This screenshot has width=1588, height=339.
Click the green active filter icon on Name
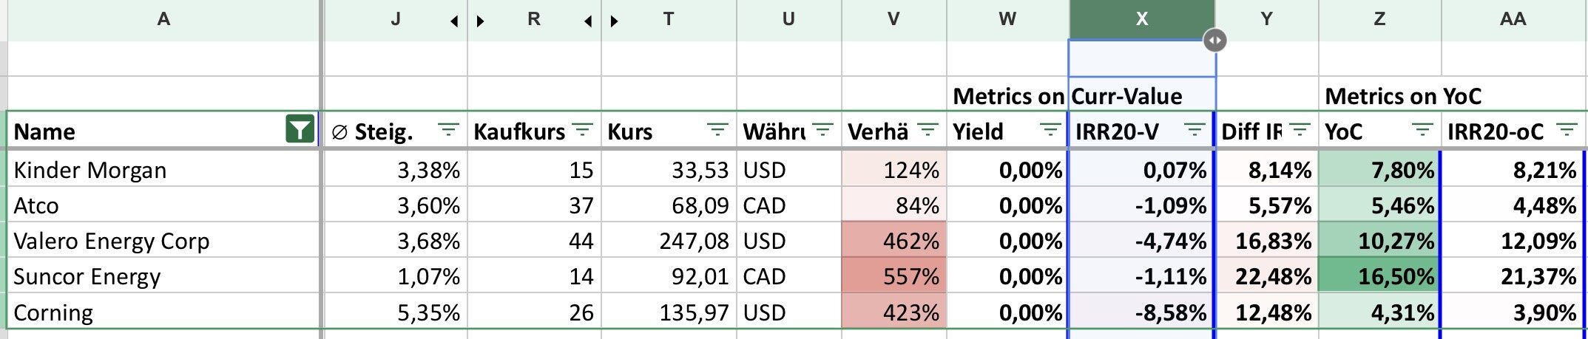pyautogui.click(x=299, y=131)
